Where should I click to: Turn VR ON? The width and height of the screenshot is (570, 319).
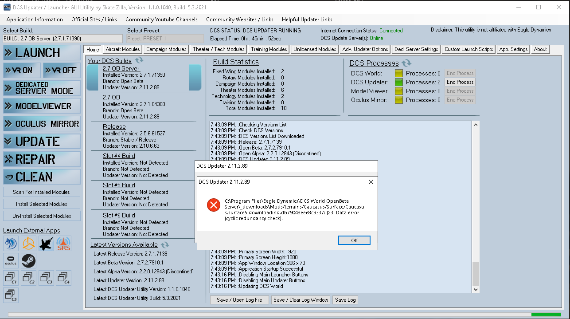[x=22, y=70]
